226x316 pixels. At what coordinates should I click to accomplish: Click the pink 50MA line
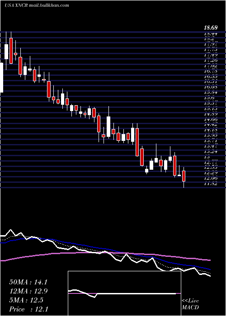(105, 253)
